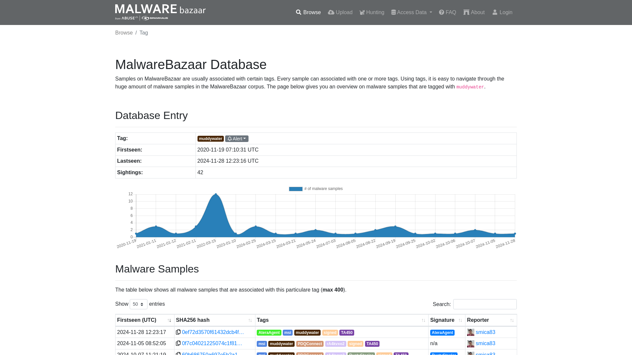This screenshot has height=355, width=632.
Task: Open the Show entries count selector
Action: (x=139, y=304)
